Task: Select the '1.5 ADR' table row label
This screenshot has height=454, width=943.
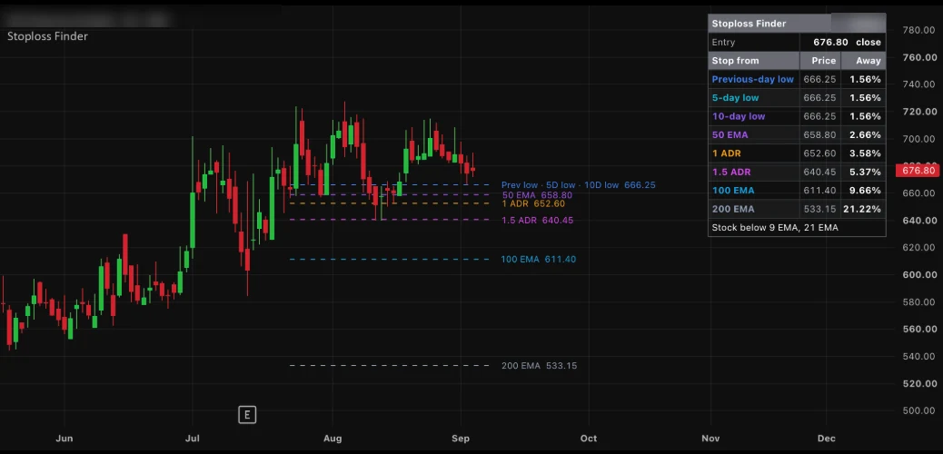Action: tap(731, 173)
